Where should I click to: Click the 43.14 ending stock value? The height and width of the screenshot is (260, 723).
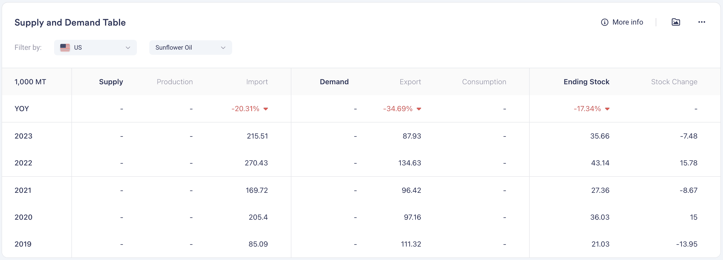(x=600, y=163)
